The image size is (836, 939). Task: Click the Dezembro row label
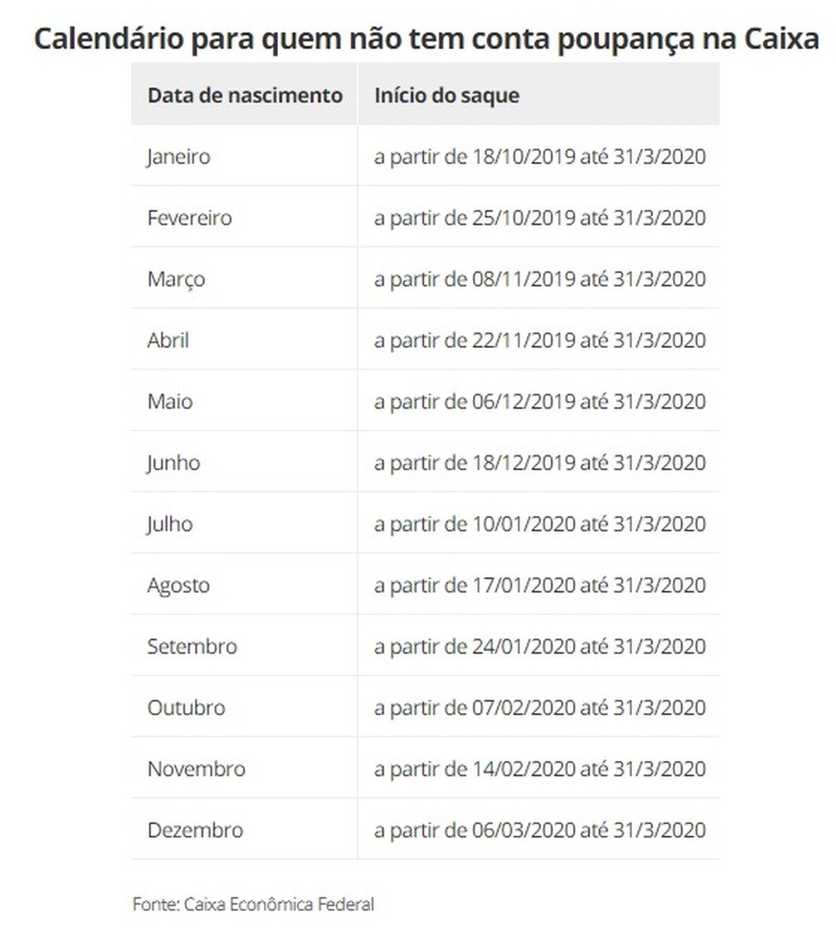(196, 830)
